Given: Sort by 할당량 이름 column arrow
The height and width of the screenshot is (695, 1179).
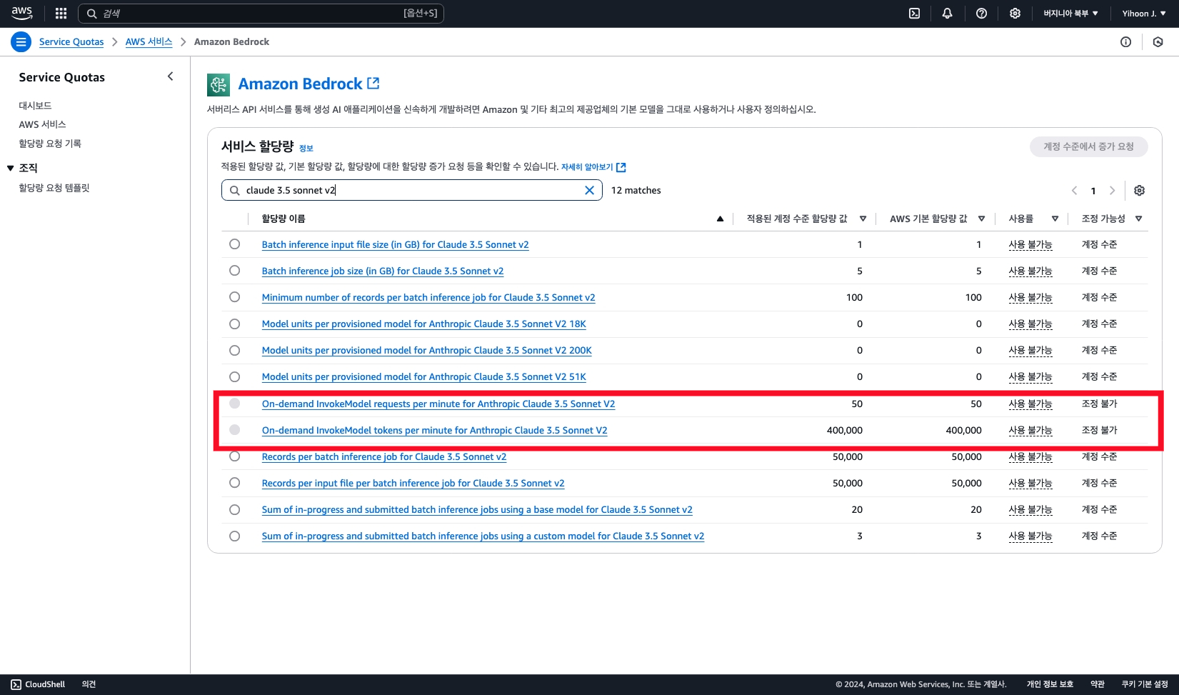Looking at the screenshot, I should [x=720, y=219].
